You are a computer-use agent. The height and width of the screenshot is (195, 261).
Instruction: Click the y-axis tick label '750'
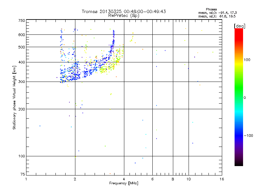click(22, 20)
